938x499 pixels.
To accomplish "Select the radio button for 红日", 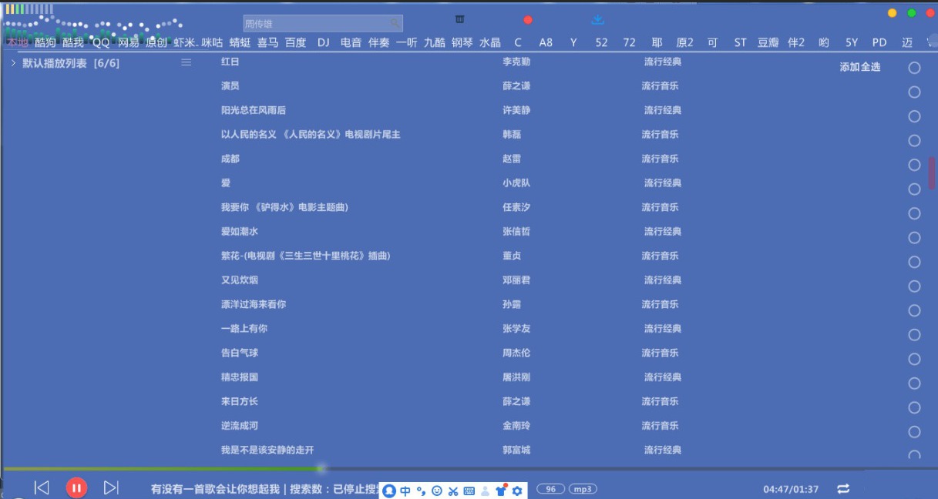I will click(x=914, y=68).
